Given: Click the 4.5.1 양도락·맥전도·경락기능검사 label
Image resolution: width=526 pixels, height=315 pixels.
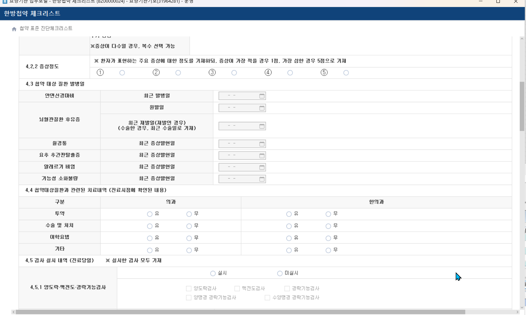Looking at the screenshot, I should pyautogui.click(x=68, y=287).
